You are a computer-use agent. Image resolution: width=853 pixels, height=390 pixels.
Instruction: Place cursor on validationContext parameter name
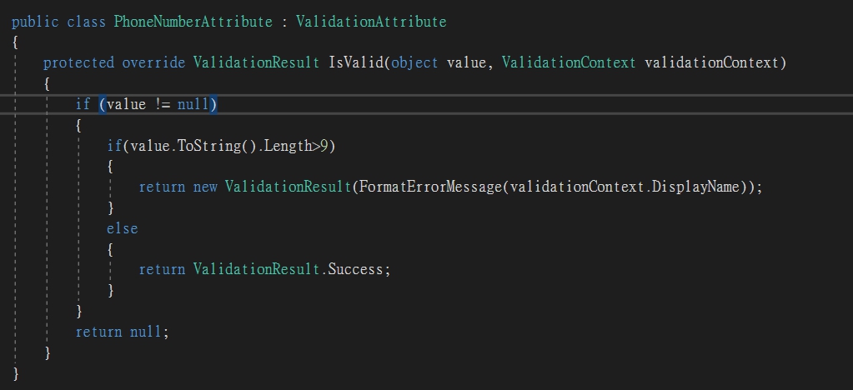point(711,63)
